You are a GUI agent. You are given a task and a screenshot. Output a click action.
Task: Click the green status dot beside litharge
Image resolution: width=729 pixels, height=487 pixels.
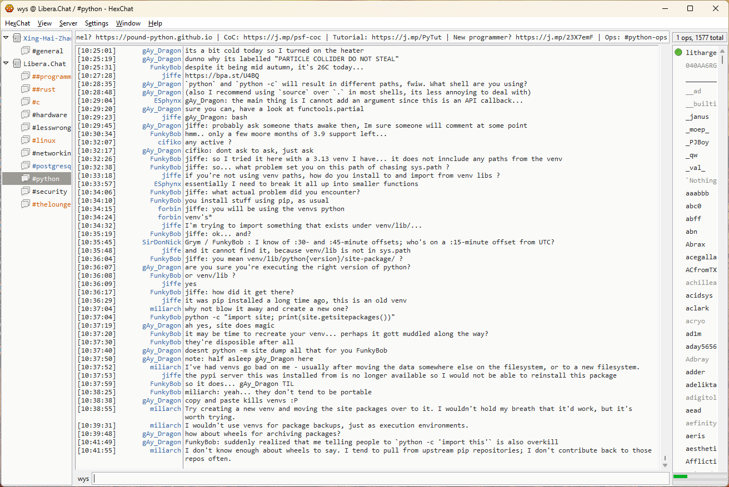pyautogui.click(x=678, y=53)
